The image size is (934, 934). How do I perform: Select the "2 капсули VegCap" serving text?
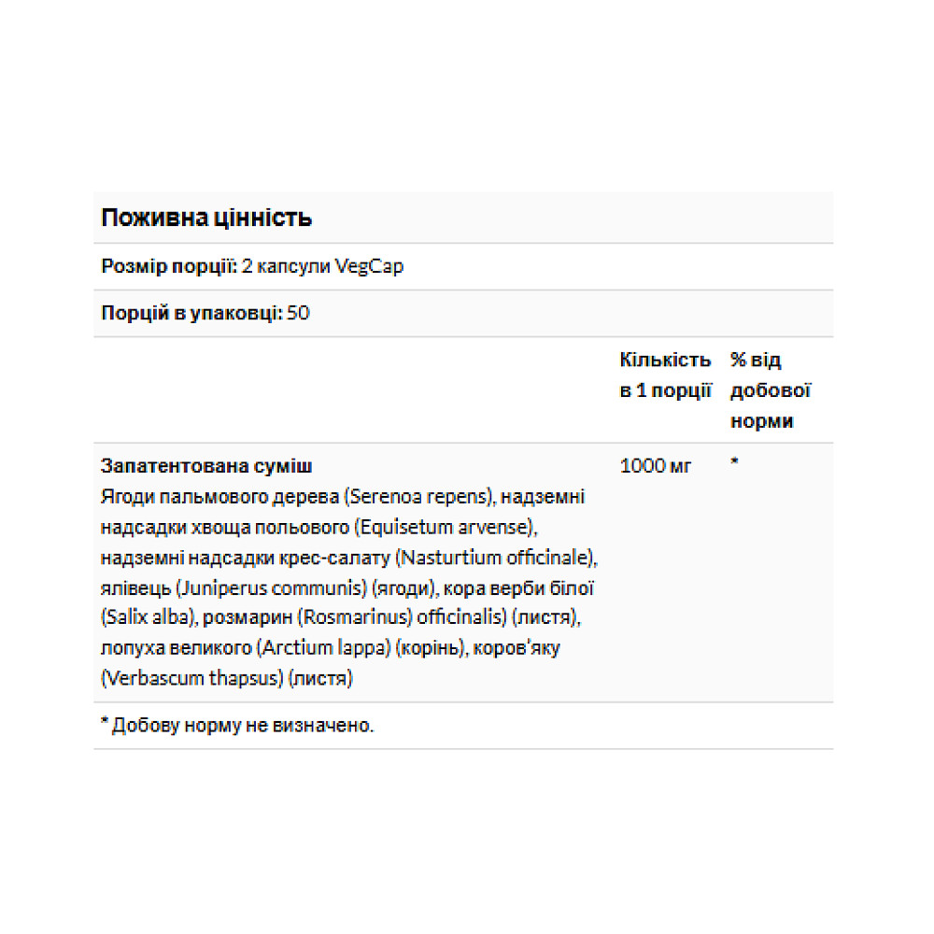pos(322,267)
